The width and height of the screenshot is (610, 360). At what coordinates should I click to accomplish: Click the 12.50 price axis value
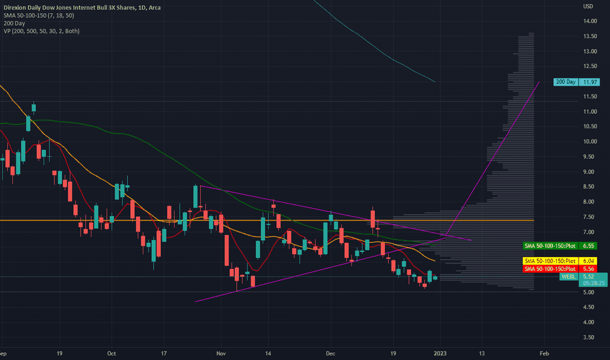tap(590, 66)
